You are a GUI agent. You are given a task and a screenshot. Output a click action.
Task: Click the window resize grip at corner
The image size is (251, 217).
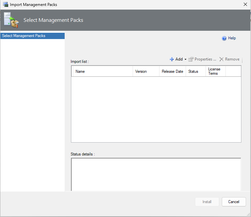tap(248, 214)
